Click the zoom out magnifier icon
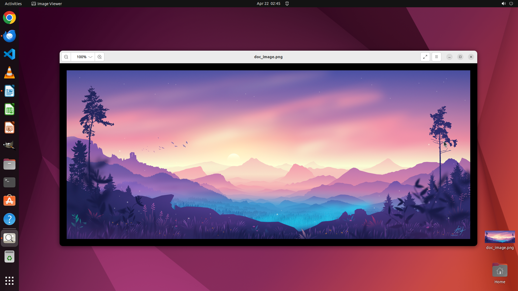The width and height of the screenshot is (518, 291). tap(66, 57)
